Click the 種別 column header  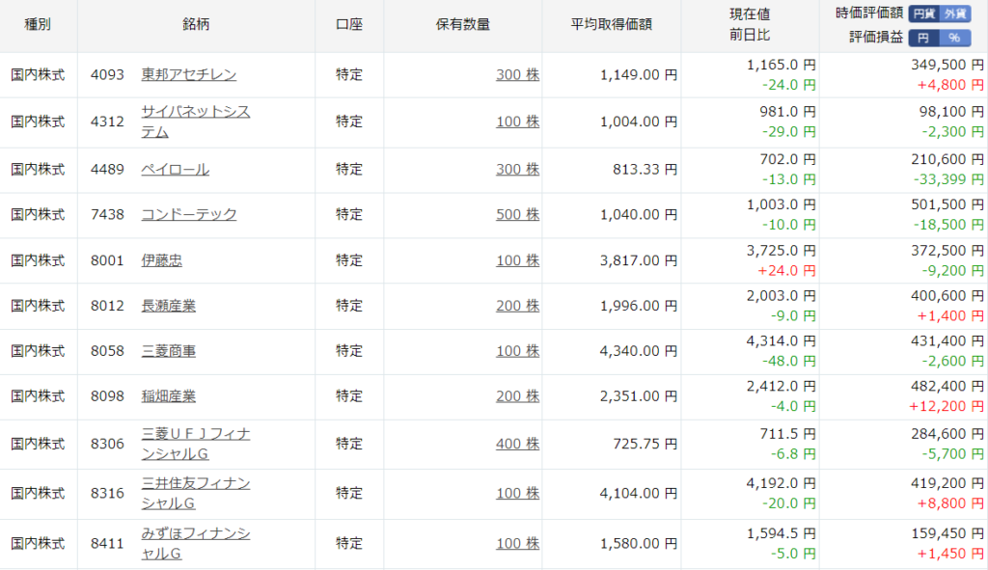click(x=38, y=24)
